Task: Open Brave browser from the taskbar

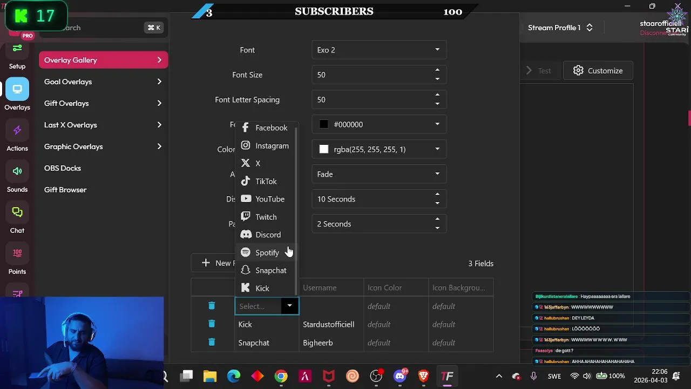Action: [x=424, y=376]
